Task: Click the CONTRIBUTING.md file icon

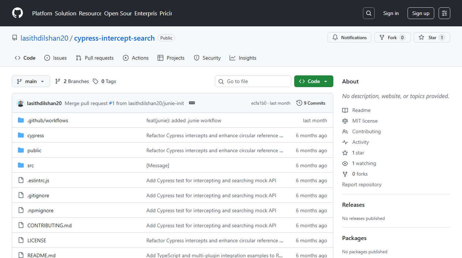Action: 21,225
